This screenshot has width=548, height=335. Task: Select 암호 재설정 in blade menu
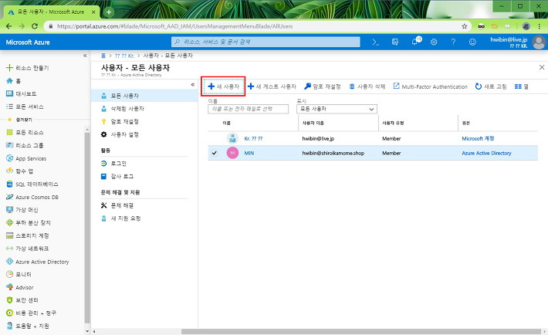coord(144,122)
